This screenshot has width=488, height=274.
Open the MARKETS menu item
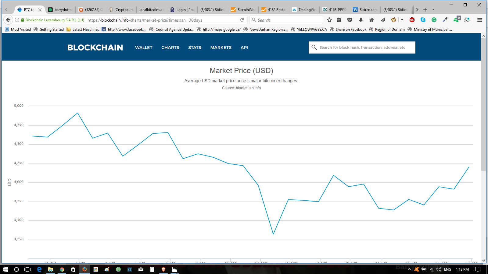tap(221, 47)
